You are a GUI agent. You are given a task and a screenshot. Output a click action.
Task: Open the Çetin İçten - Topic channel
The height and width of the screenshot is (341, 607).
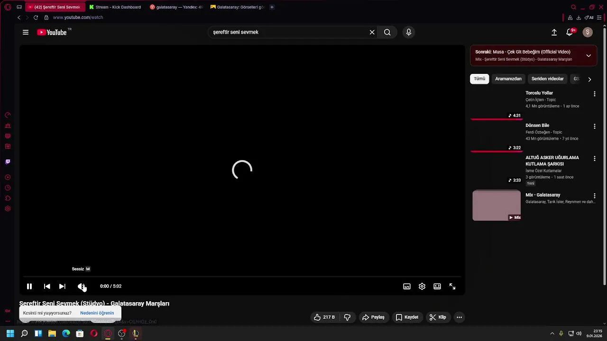[x=541, y=100]
